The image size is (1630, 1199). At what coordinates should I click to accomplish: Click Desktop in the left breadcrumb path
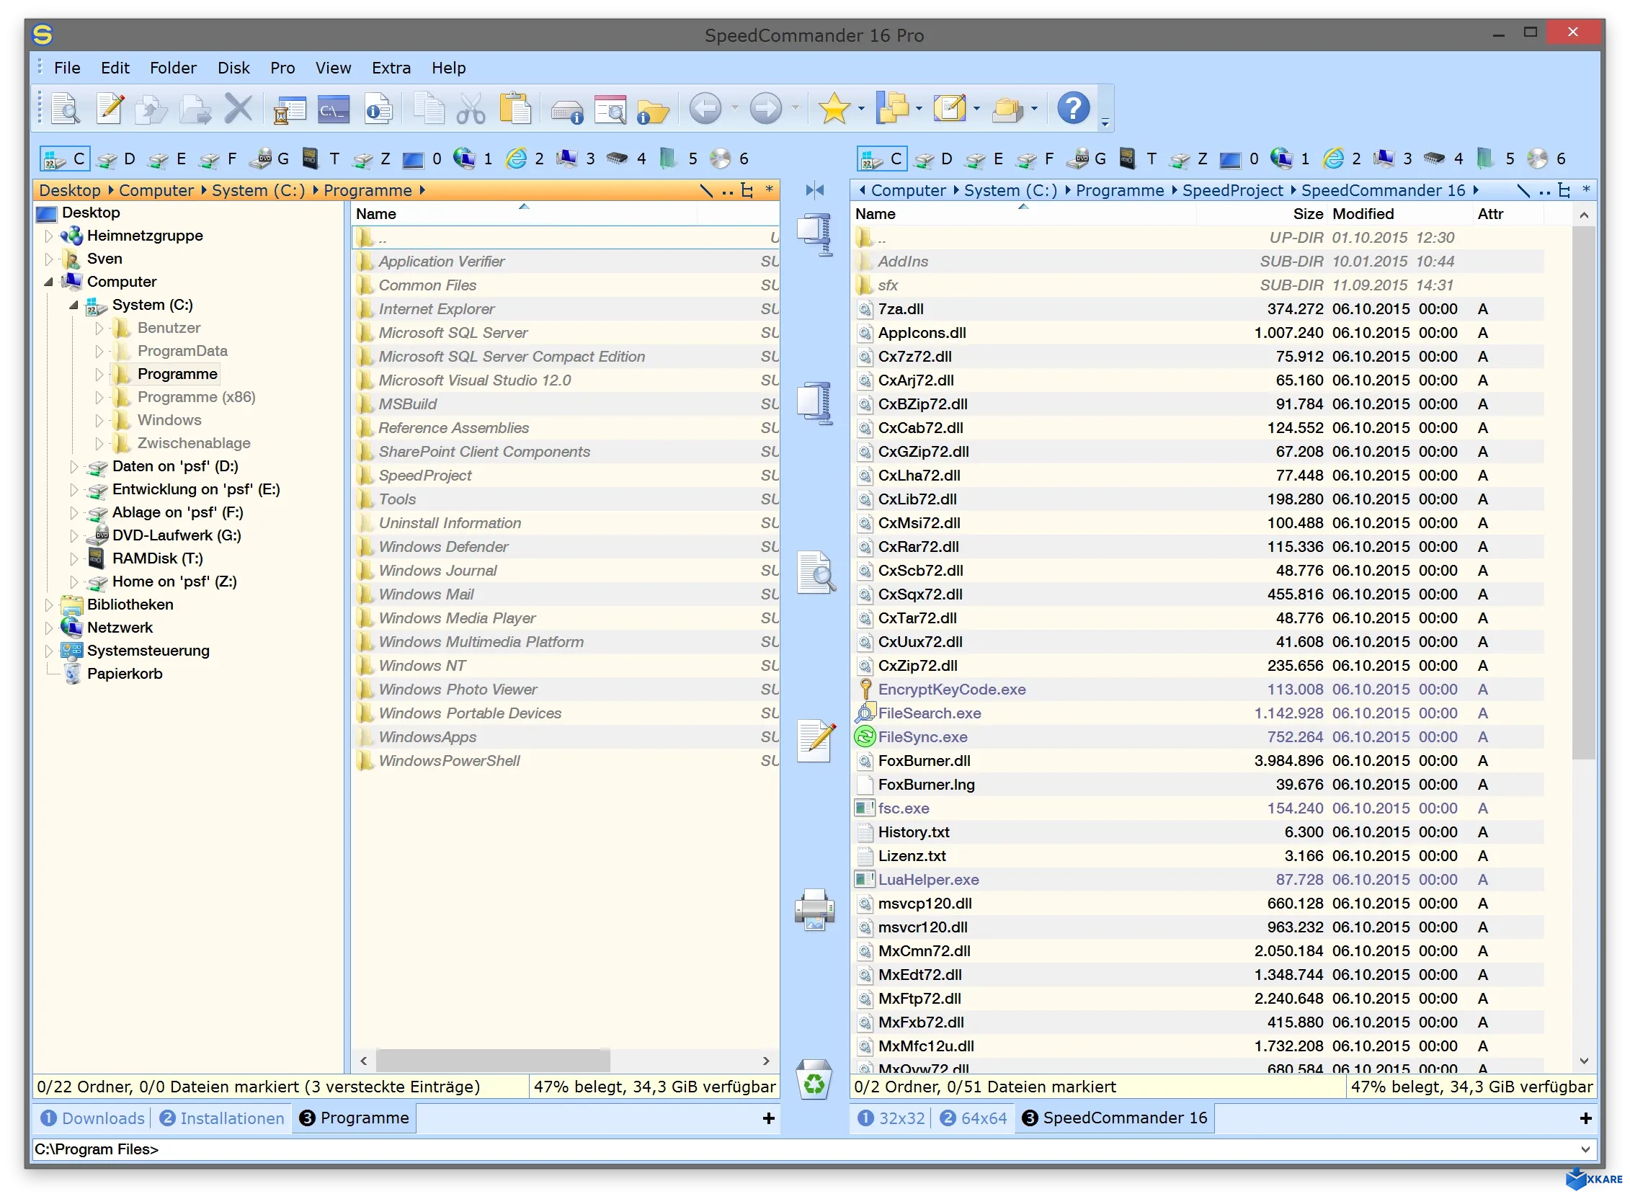[70, 190]
